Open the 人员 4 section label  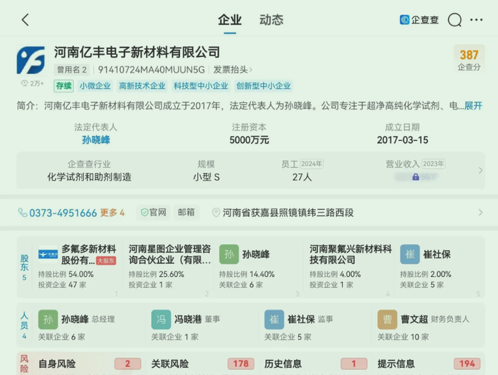(x=24, y=325)
